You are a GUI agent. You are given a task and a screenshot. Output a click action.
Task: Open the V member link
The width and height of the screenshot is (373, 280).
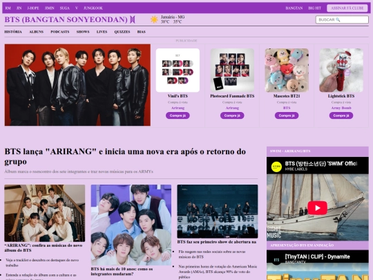[x=77, y=8]
